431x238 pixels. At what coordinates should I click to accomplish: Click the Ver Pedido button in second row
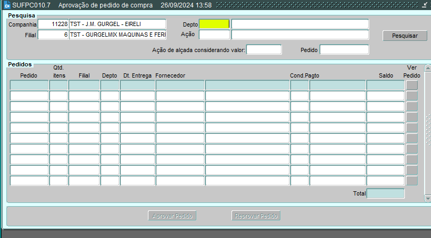[x=412, y=96]
